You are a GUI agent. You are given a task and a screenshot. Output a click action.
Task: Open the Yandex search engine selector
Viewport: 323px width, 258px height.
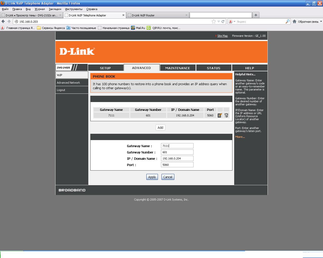[232, 22]
